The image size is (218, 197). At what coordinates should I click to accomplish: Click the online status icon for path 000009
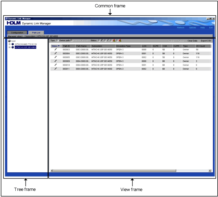[56, 61]
